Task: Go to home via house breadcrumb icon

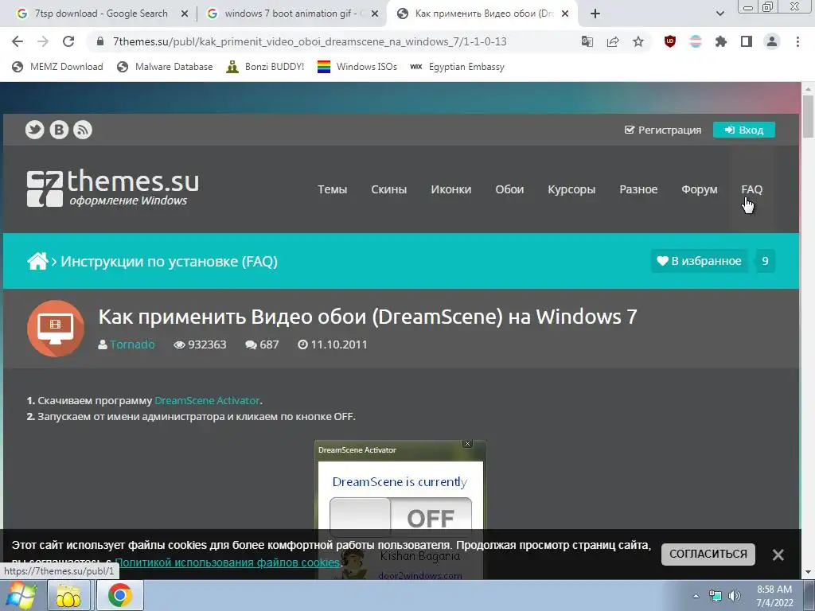Action: (37, 261)
